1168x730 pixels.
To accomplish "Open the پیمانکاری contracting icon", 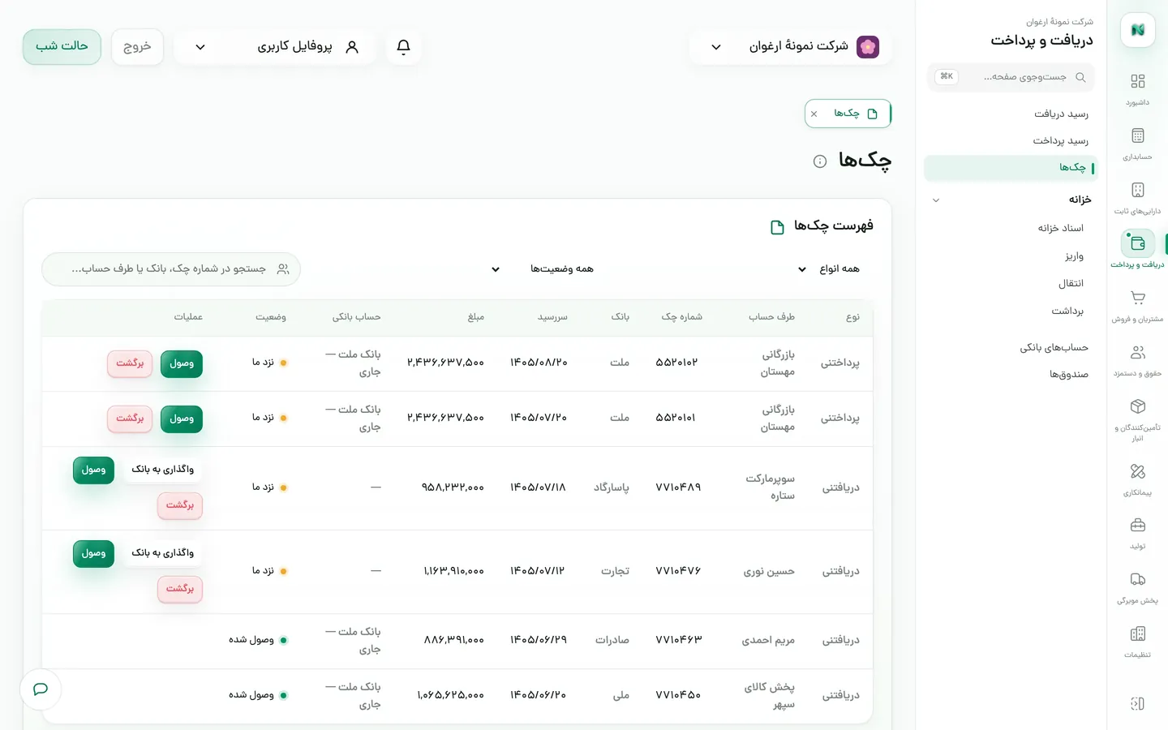I will [1137, 471].
